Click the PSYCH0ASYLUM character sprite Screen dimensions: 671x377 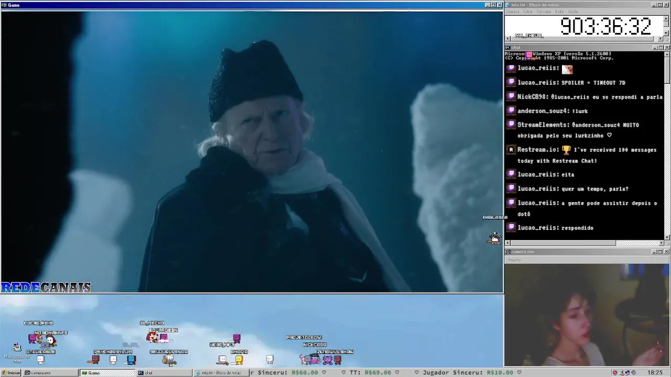pos(113,360)
